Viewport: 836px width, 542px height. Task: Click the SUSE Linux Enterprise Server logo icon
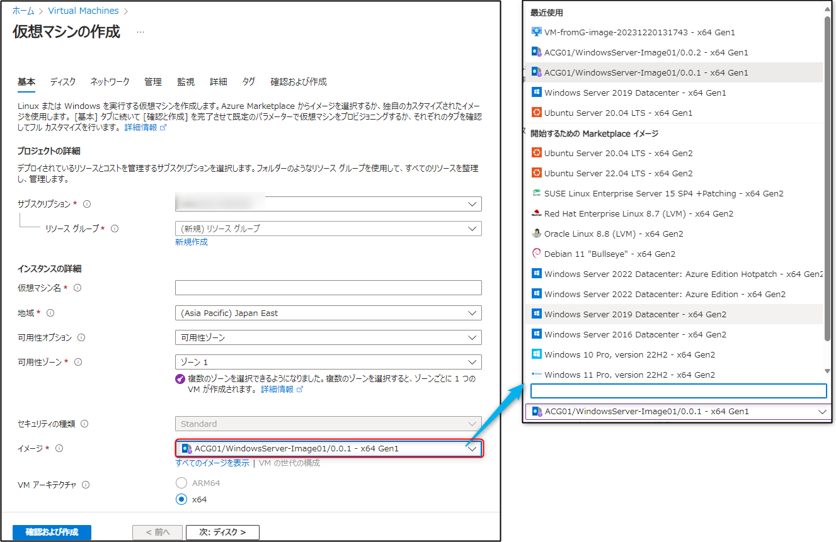[x=537, y=193]
